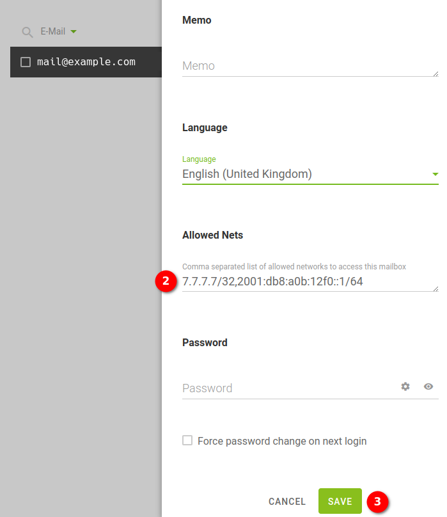This screenshot has height=517, width=447.
Task: Enable Force password change on next login
Action: pos(187,440)
